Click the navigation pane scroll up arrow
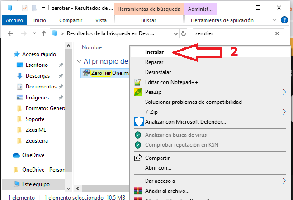The width and height of the screenshot is (293, 200). click(x=69, y=46)
